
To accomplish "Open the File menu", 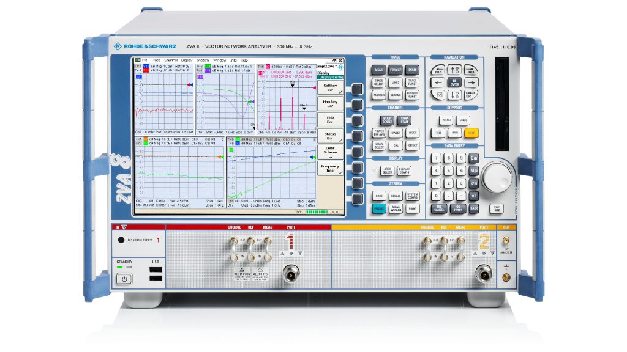I will point(145,61).
